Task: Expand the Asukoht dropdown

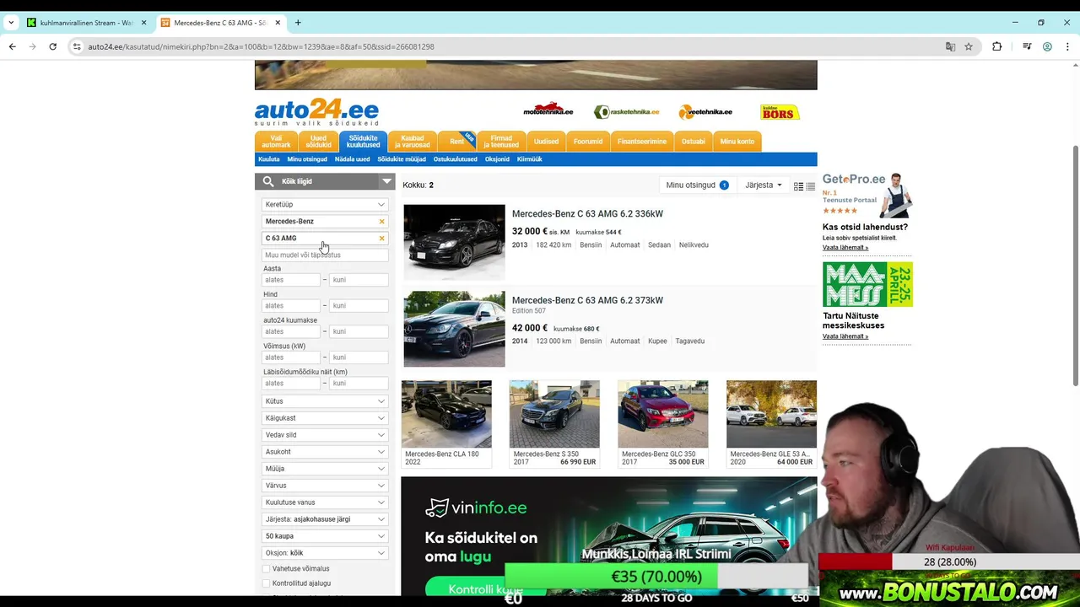Action: pyautogui.click(x=325, y=452)
